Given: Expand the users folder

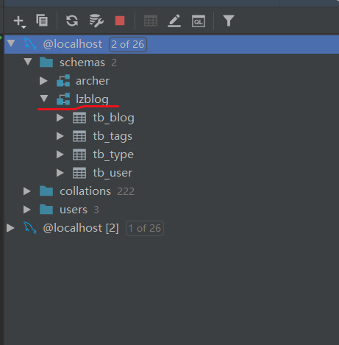Looking at the screenshot, I should [27, 210].
